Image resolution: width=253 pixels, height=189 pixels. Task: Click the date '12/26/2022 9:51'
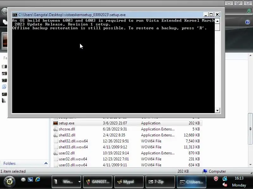click(116, 141)
